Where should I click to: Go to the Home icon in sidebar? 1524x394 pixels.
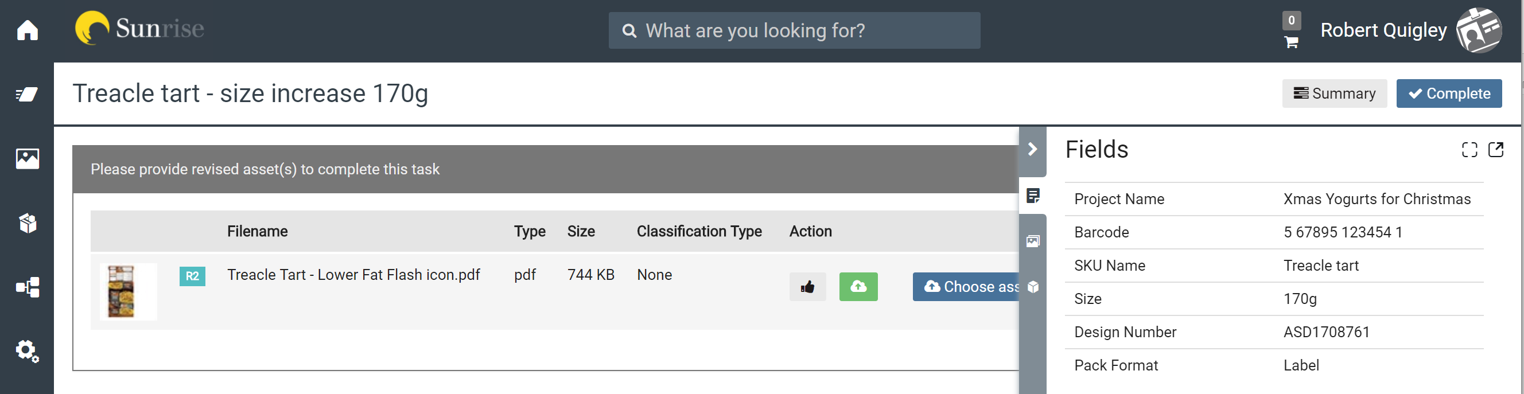tap(27, 30)
